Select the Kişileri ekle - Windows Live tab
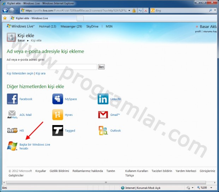The image size is (219, 192). (43, 18)
